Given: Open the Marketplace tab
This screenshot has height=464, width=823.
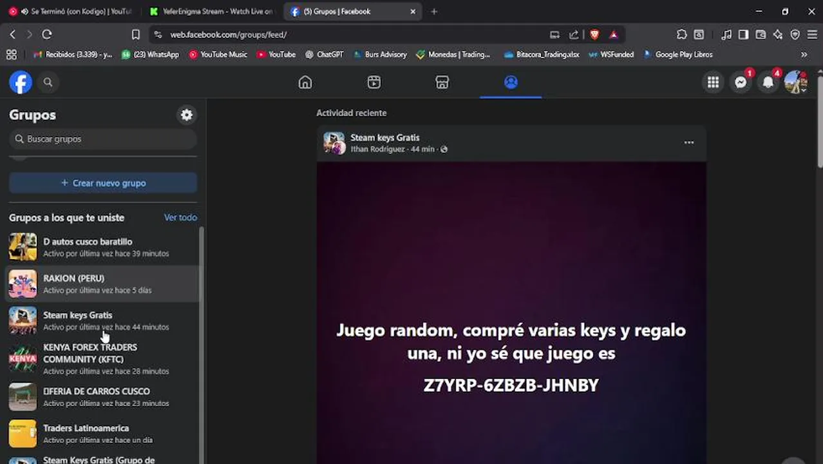Looking at the screenshot, I should click(x=442, y=82).
